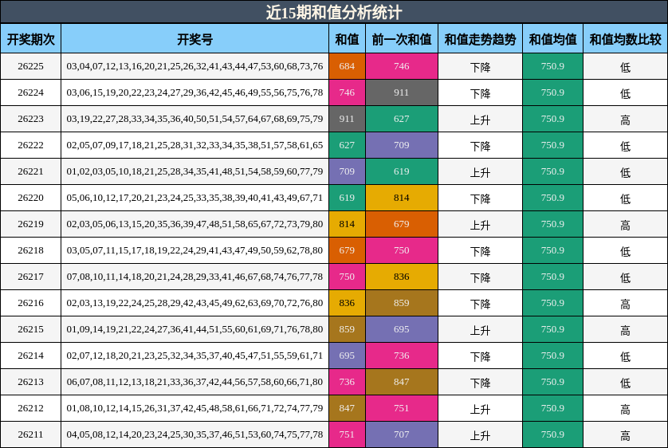Click previous sum 911 in row 26224
The width and height of the screenshot is (668, 448).
coord(401,92)
